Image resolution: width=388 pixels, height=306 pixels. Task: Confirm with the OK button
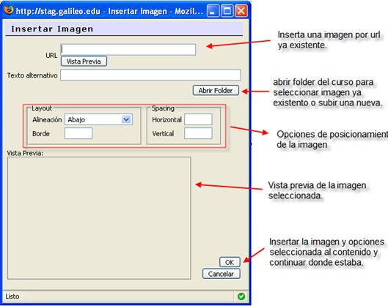[x=230, y=262]
